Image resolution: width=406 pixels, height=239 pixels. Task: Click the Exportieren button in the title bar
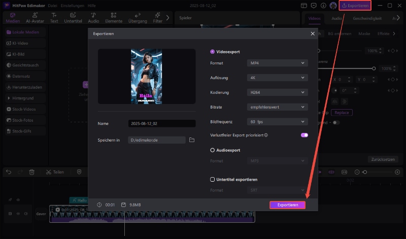tap(355, 6)
